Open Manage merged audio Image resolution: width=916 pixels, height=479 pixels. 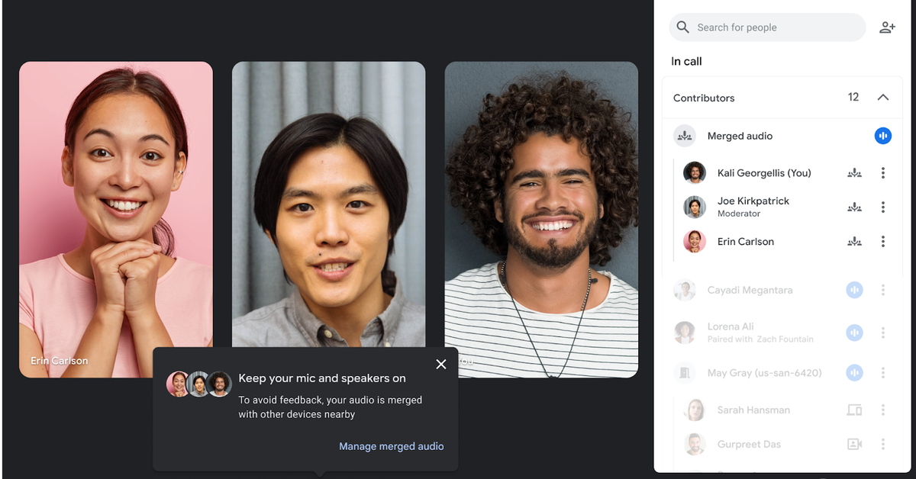pyautogui.click(x=392, y=446)
